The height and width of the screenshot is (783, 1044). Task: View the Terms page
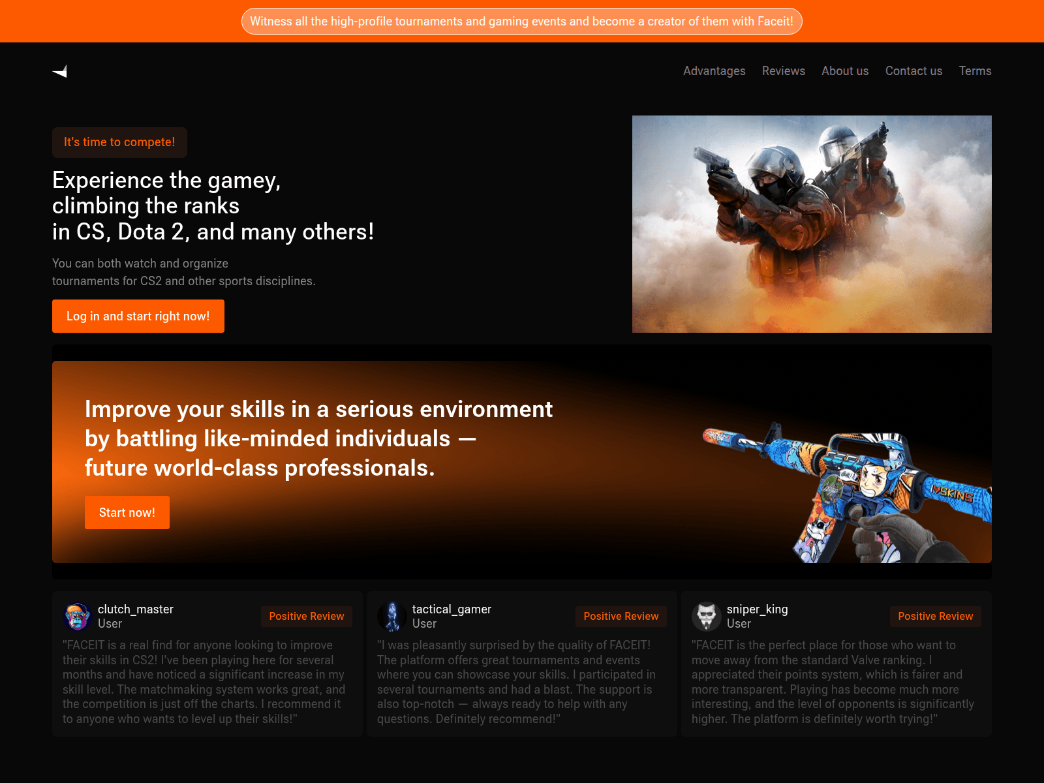[x=975, y=71]
